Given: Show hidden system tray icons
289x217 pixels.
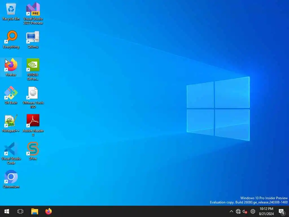Looking at the screenshot, I should pyautogui.click(x=231, y=211).
